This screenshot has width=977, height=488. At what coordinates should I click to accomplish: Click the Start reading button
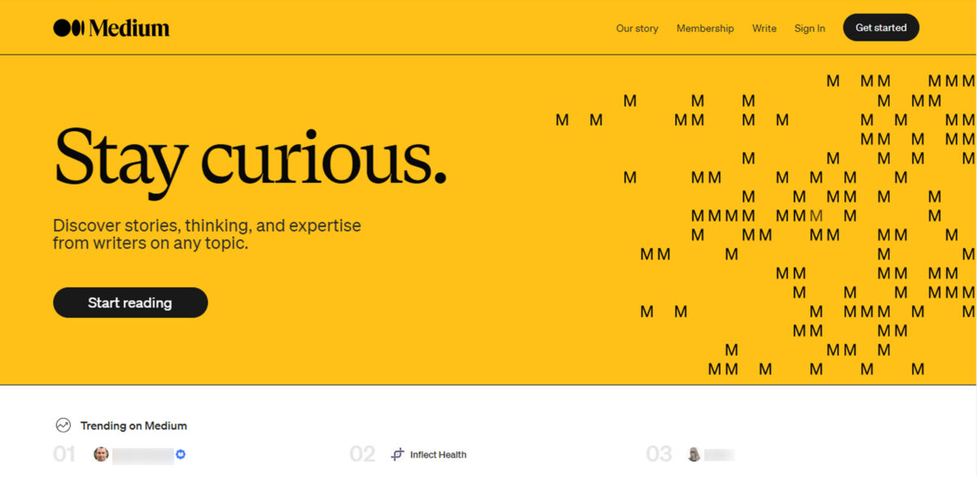[129, 302]
